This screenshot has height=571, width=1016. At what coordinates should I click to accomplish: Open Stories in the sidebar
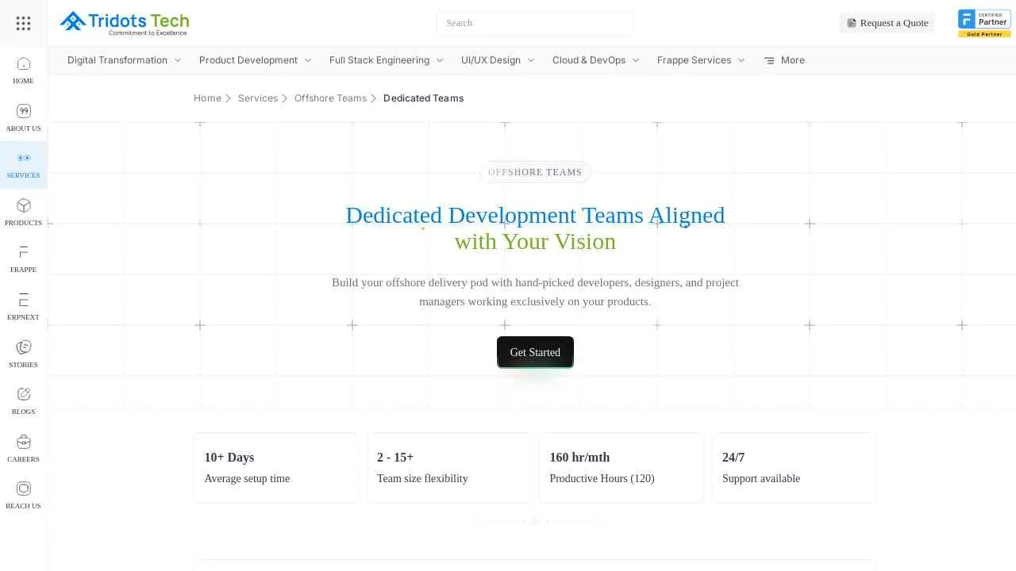[x=23, y=354]
